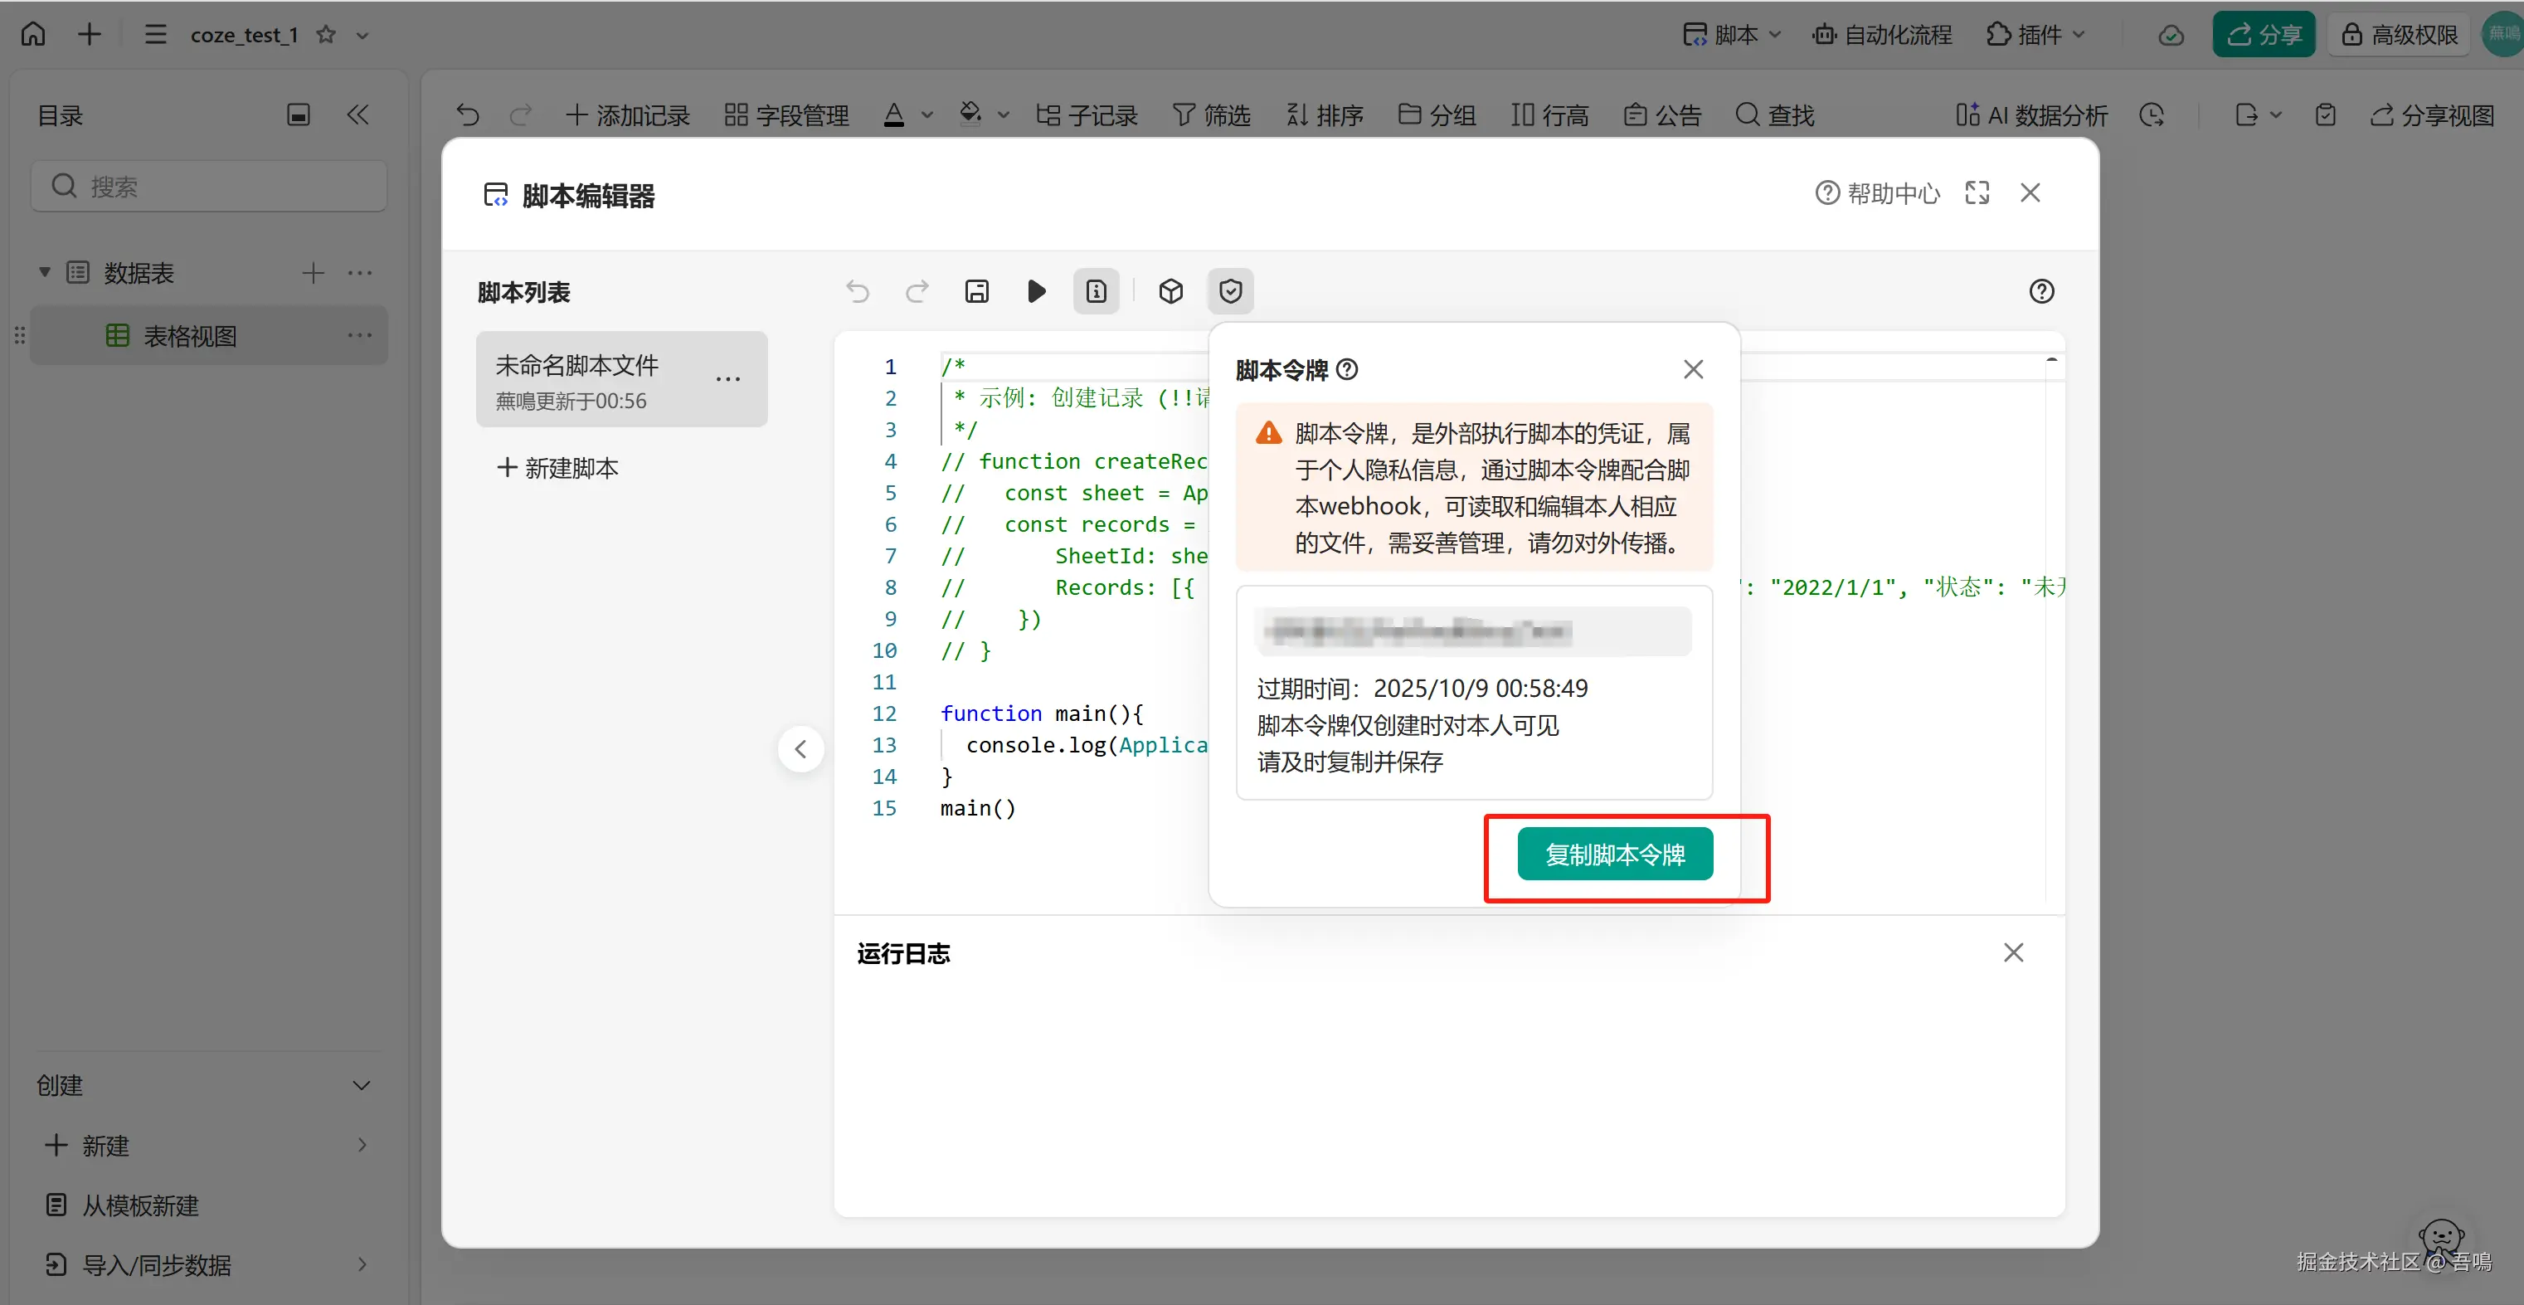
Task: Save script using floppy disk icon
Action: pyautogui.click(x=976, y=291)
